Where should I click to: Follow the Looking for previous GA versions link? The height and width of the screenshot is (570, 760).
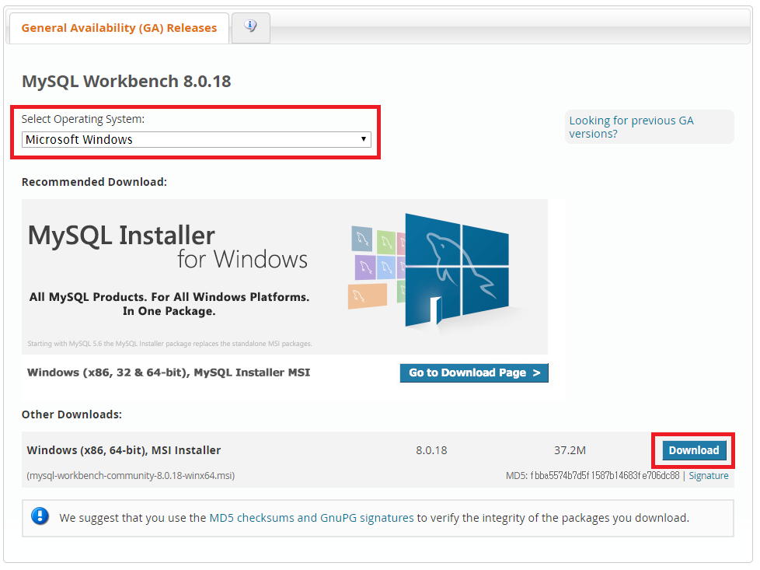pos(631,127)
